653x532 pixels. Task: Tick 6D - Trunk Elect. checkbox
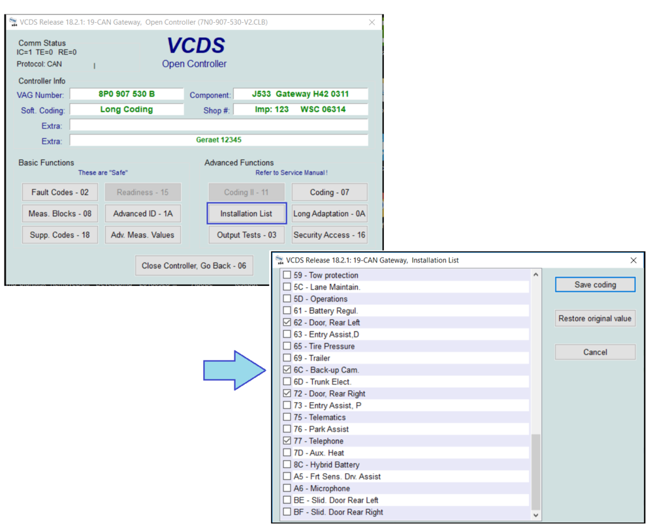click(287, 382)
